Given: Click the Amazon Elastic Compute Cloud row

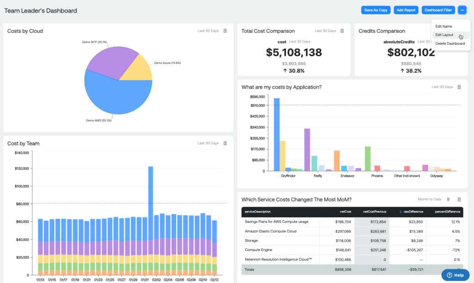Looking at the screenshot, I should pos(352,231).
